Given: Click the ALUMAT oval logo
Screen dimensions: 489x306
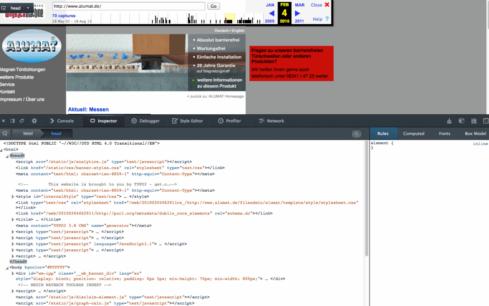Looking at the screenshot, I should click(32, 46).
